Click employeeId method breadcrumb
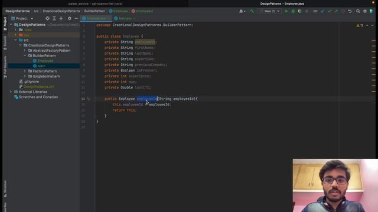Viewport: 378px width, 212px height. (142, 11)
